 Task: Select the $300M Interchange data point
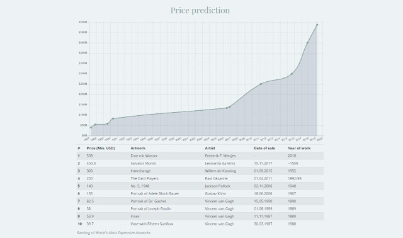click(292, 74)
